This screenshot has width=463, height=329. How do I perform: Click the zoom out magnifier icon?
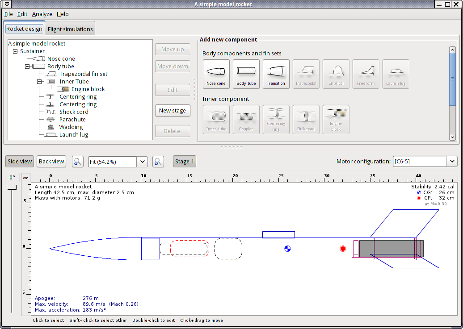[78, 162]
